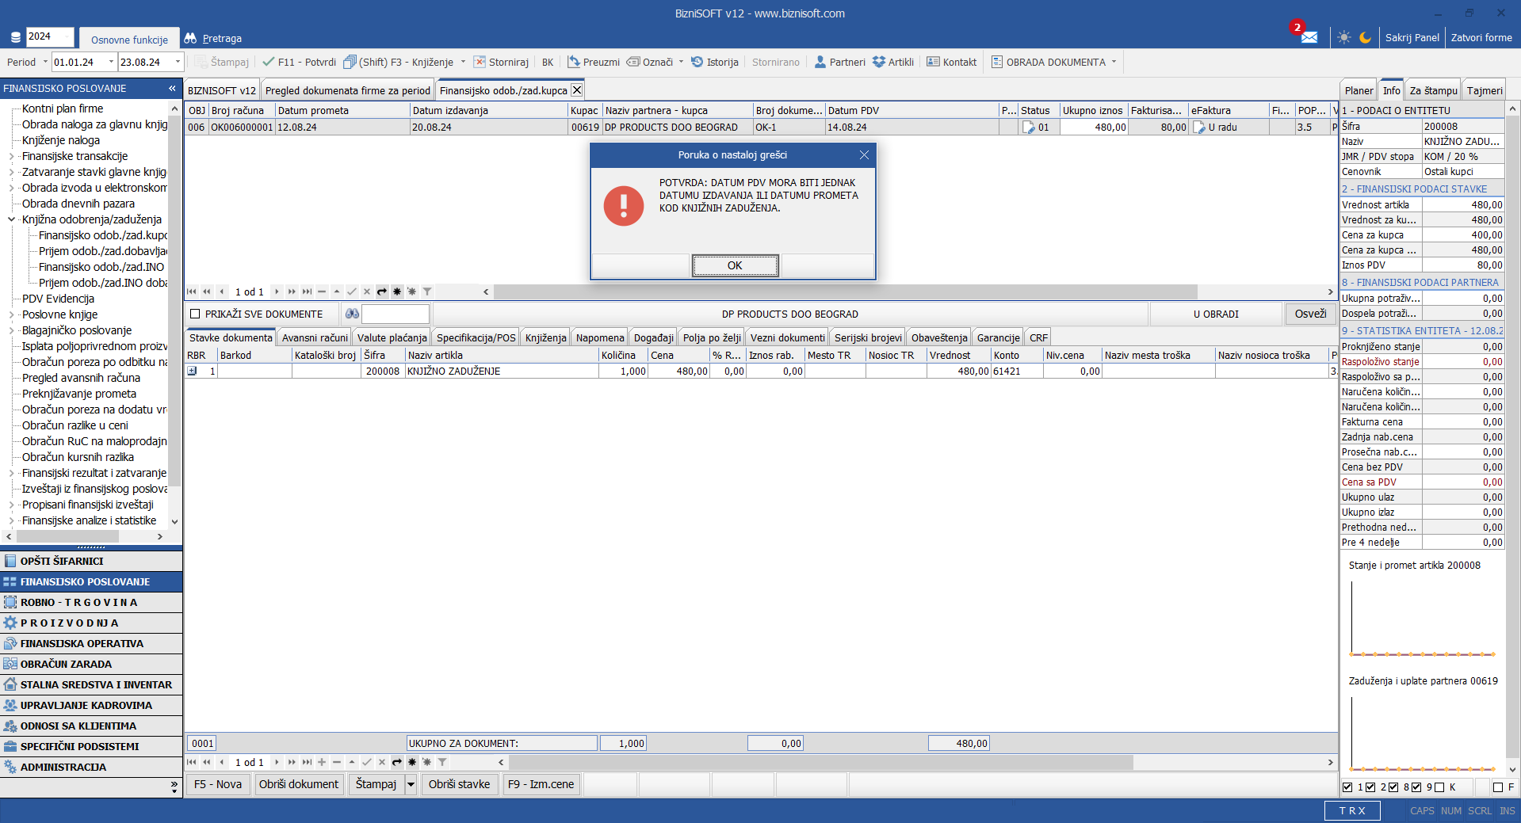Click the Partneri toolbar icon
The height and width of the screenshot is (823, 1521).
point(820,62)
